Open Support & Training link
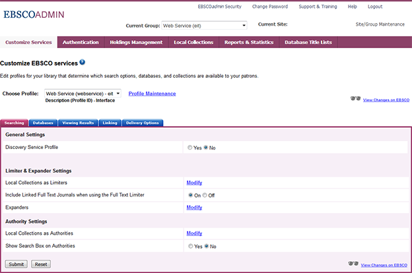Screen dimensions: 412x273 [318, 7]
